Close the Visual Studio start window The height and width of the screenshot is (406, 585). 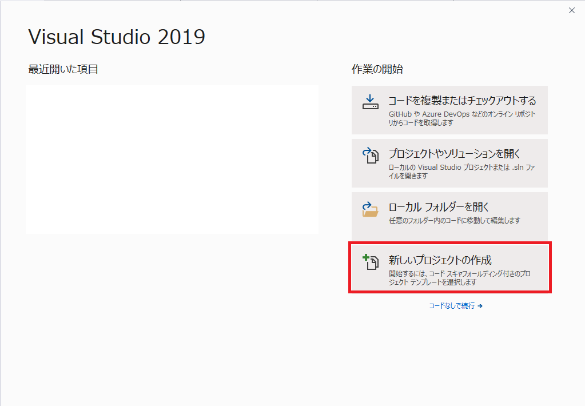pyautogui.click(x=571, y=10)
